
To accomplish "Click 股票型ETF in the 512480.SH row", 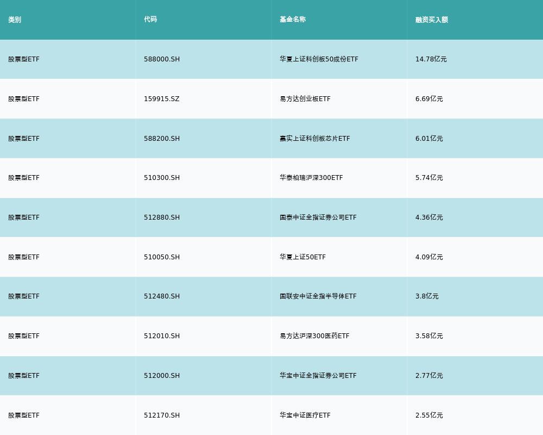I will (24, 296).
